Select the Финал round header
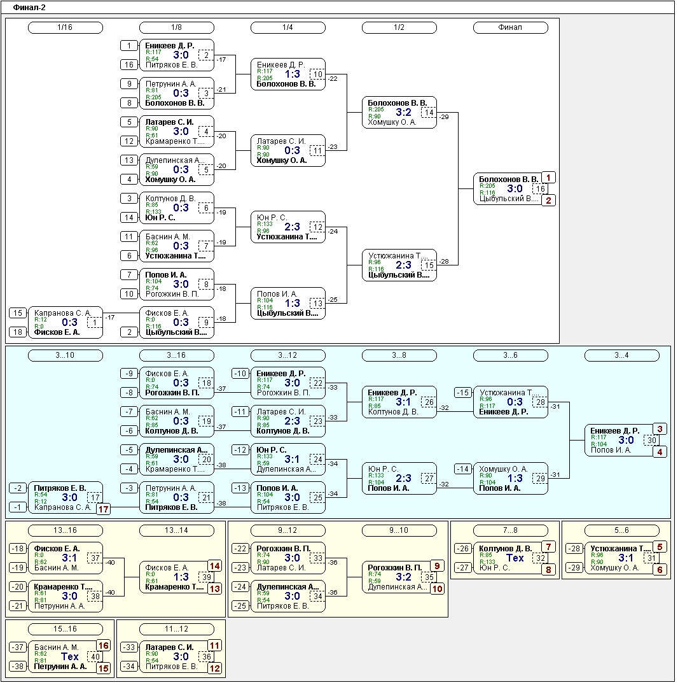Viewport: 678px width, 685px height. click(510, 27)
